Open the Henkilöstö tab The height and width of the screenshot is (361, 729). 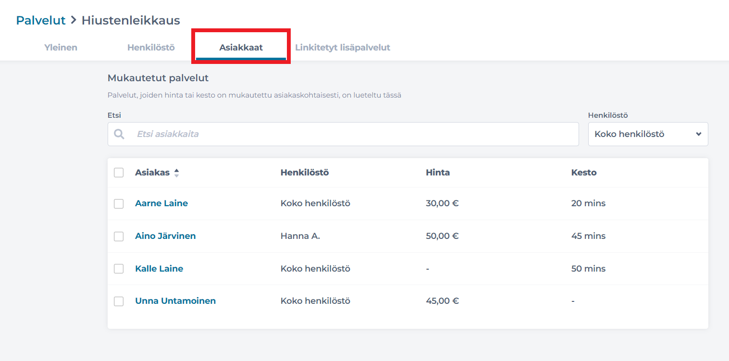pyautogui.click(x=151, y=48)
